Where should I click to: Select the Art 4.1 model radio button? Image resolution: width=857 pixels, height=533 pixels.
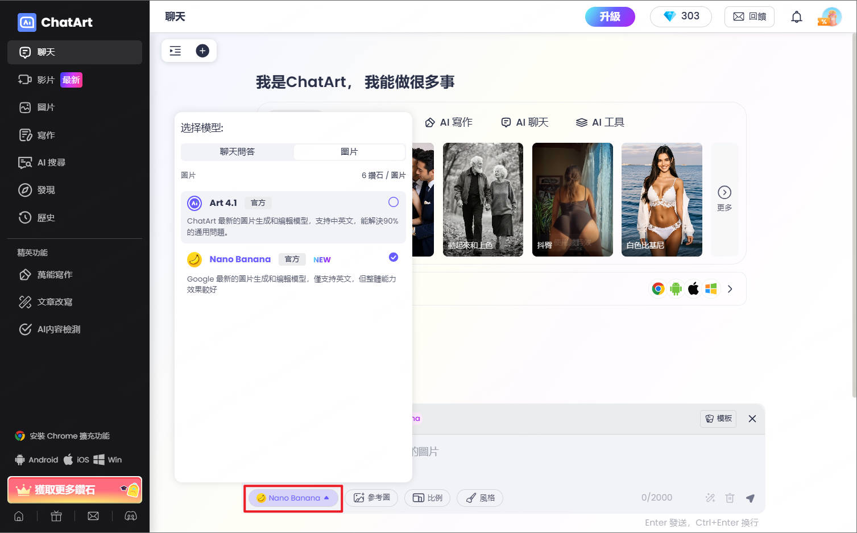[393, 203]
